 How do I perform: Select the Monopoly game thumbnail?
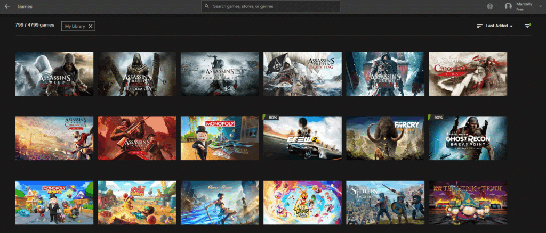point(219,138)
